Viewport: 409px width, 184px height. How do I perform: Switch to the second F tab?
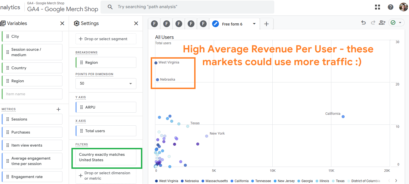(x=166, y=24)
